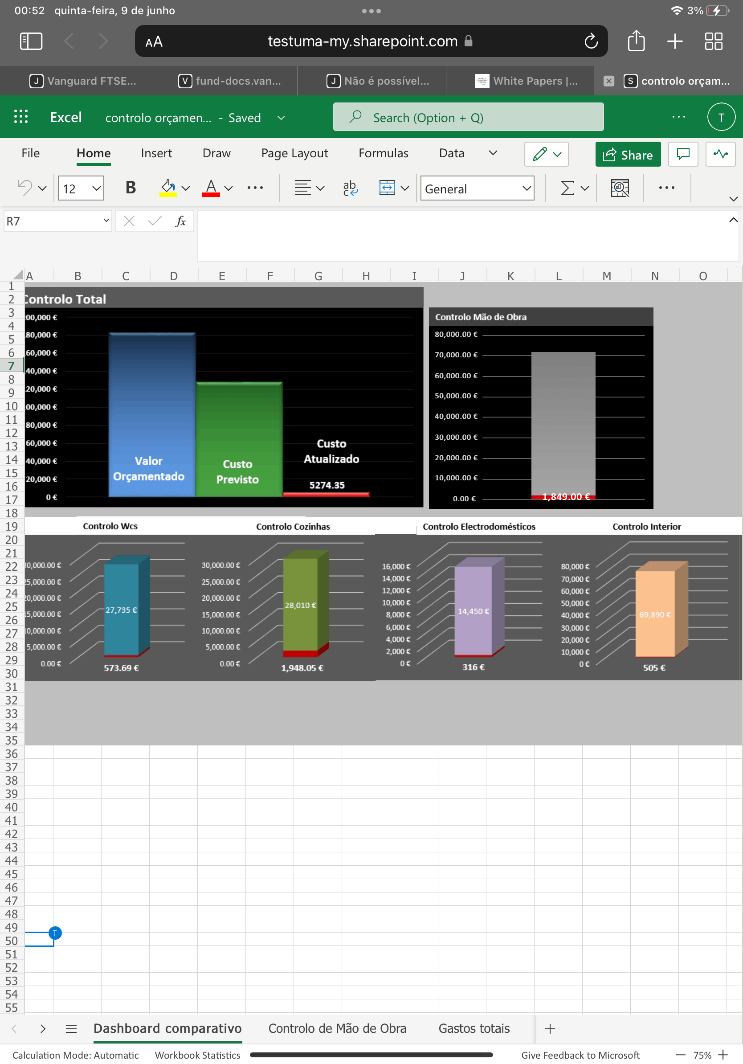Open the font size dropdown
The image size is (743, 1064).
coord(96,188)
